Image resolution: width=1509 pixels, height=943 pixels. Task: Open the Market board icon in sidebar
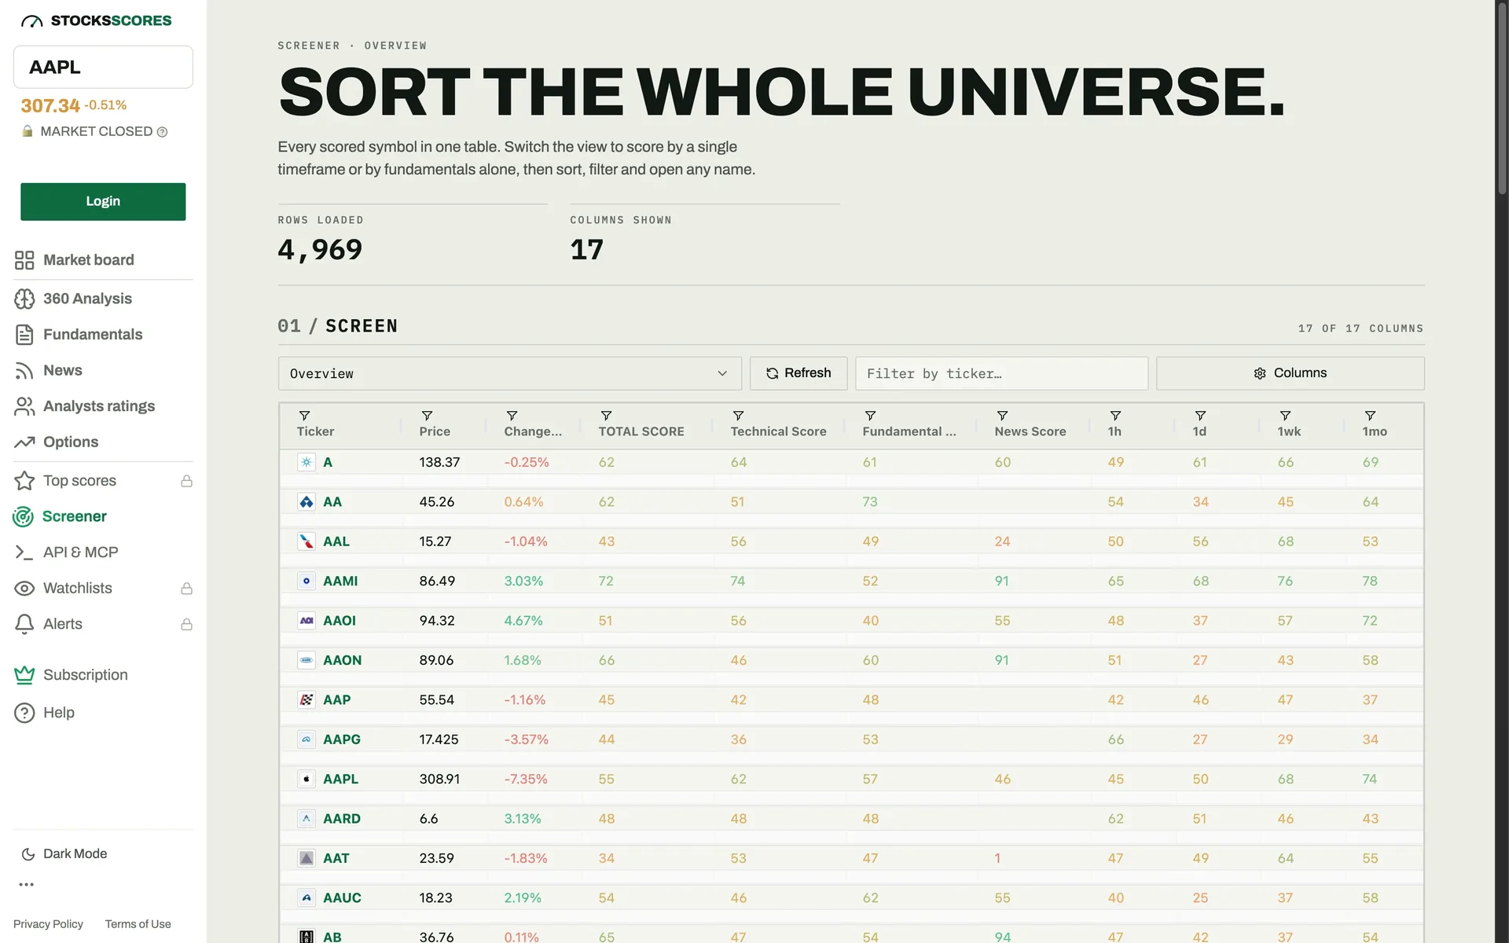click(x=24, y=260)
